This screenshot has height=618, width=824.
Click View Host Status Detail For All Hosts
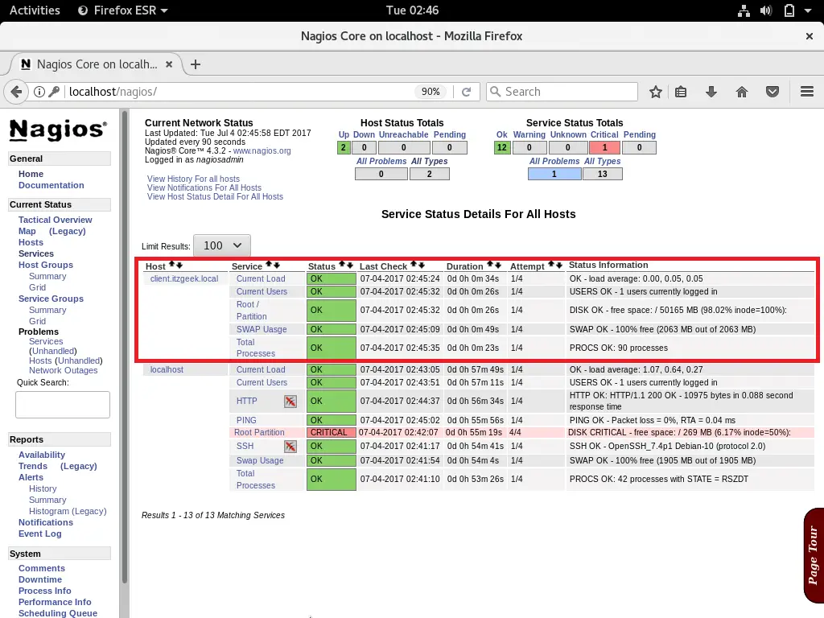click(215, 196)
